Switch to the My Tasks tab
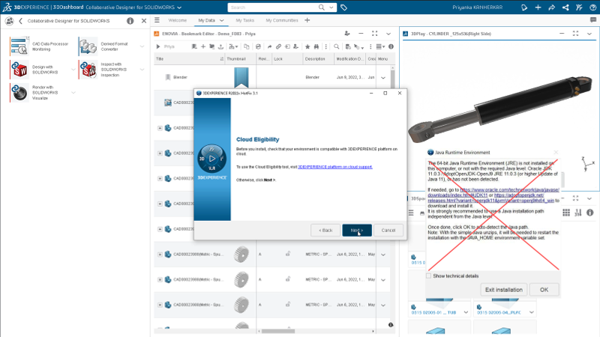This screenshot has height=337, width=600. point(245,20)
